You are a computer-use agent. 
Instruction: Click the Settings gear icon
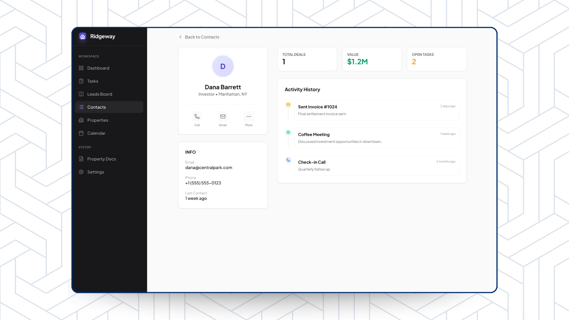(81, 172)
